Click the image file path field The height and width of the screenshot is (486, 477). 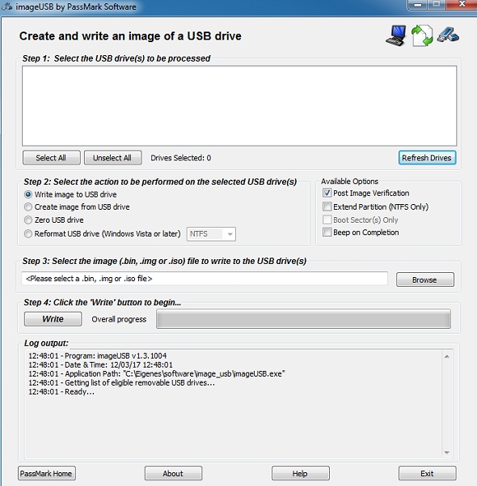point(205,279)
